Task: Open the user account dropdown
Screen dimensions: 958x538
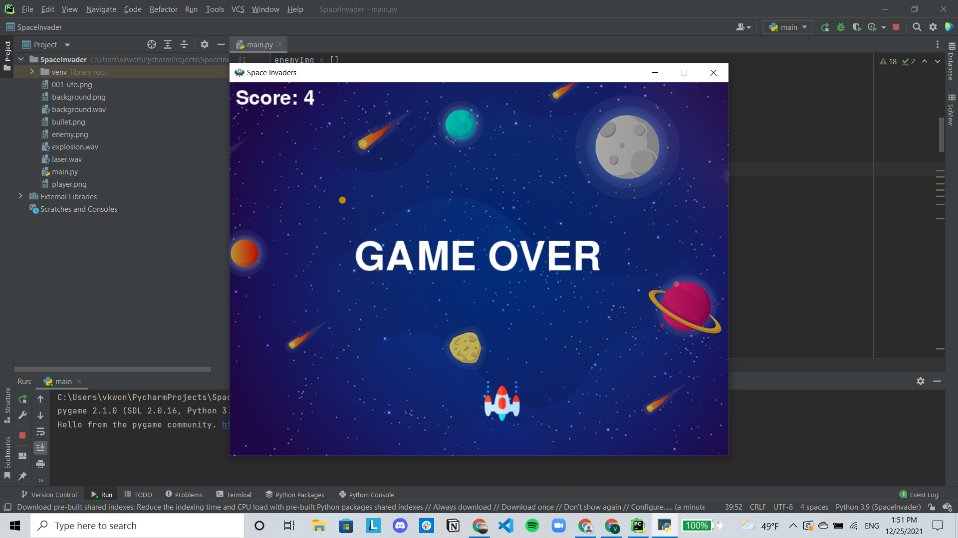Action: point(743,27)
